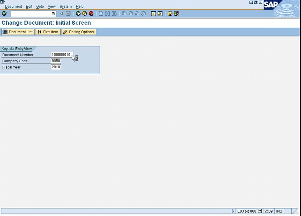Click the Generate Shortcut icon
Viewport: 301px width, 216px height.
tap(160, 13)
